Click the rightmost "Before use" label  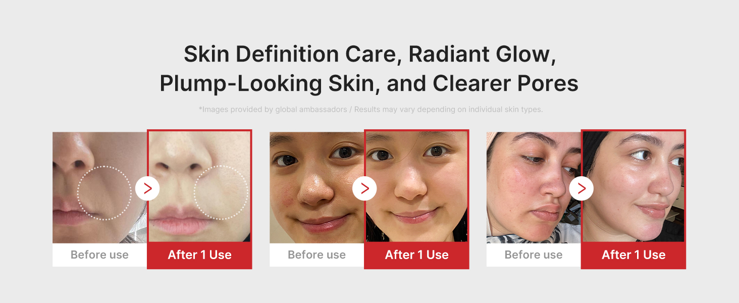(534, 255)
